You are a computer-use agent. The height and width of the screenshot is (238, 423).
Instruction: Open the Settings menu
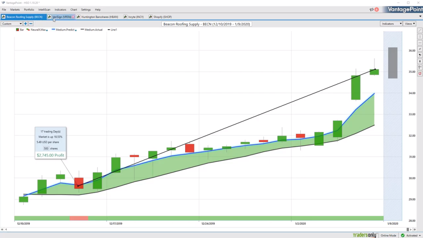click(86, 10)
